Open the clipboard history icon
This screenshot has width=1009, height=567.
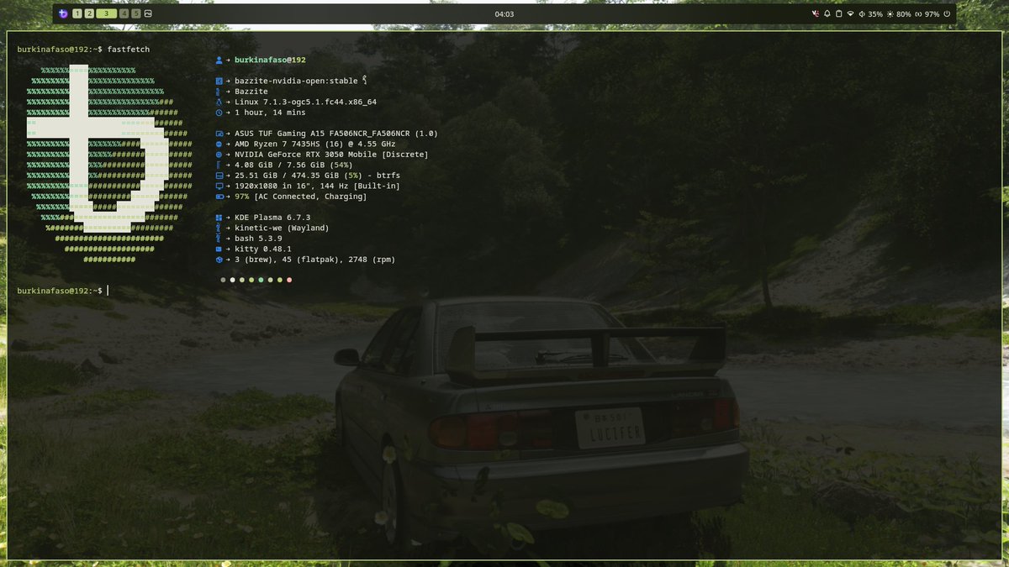838,13
